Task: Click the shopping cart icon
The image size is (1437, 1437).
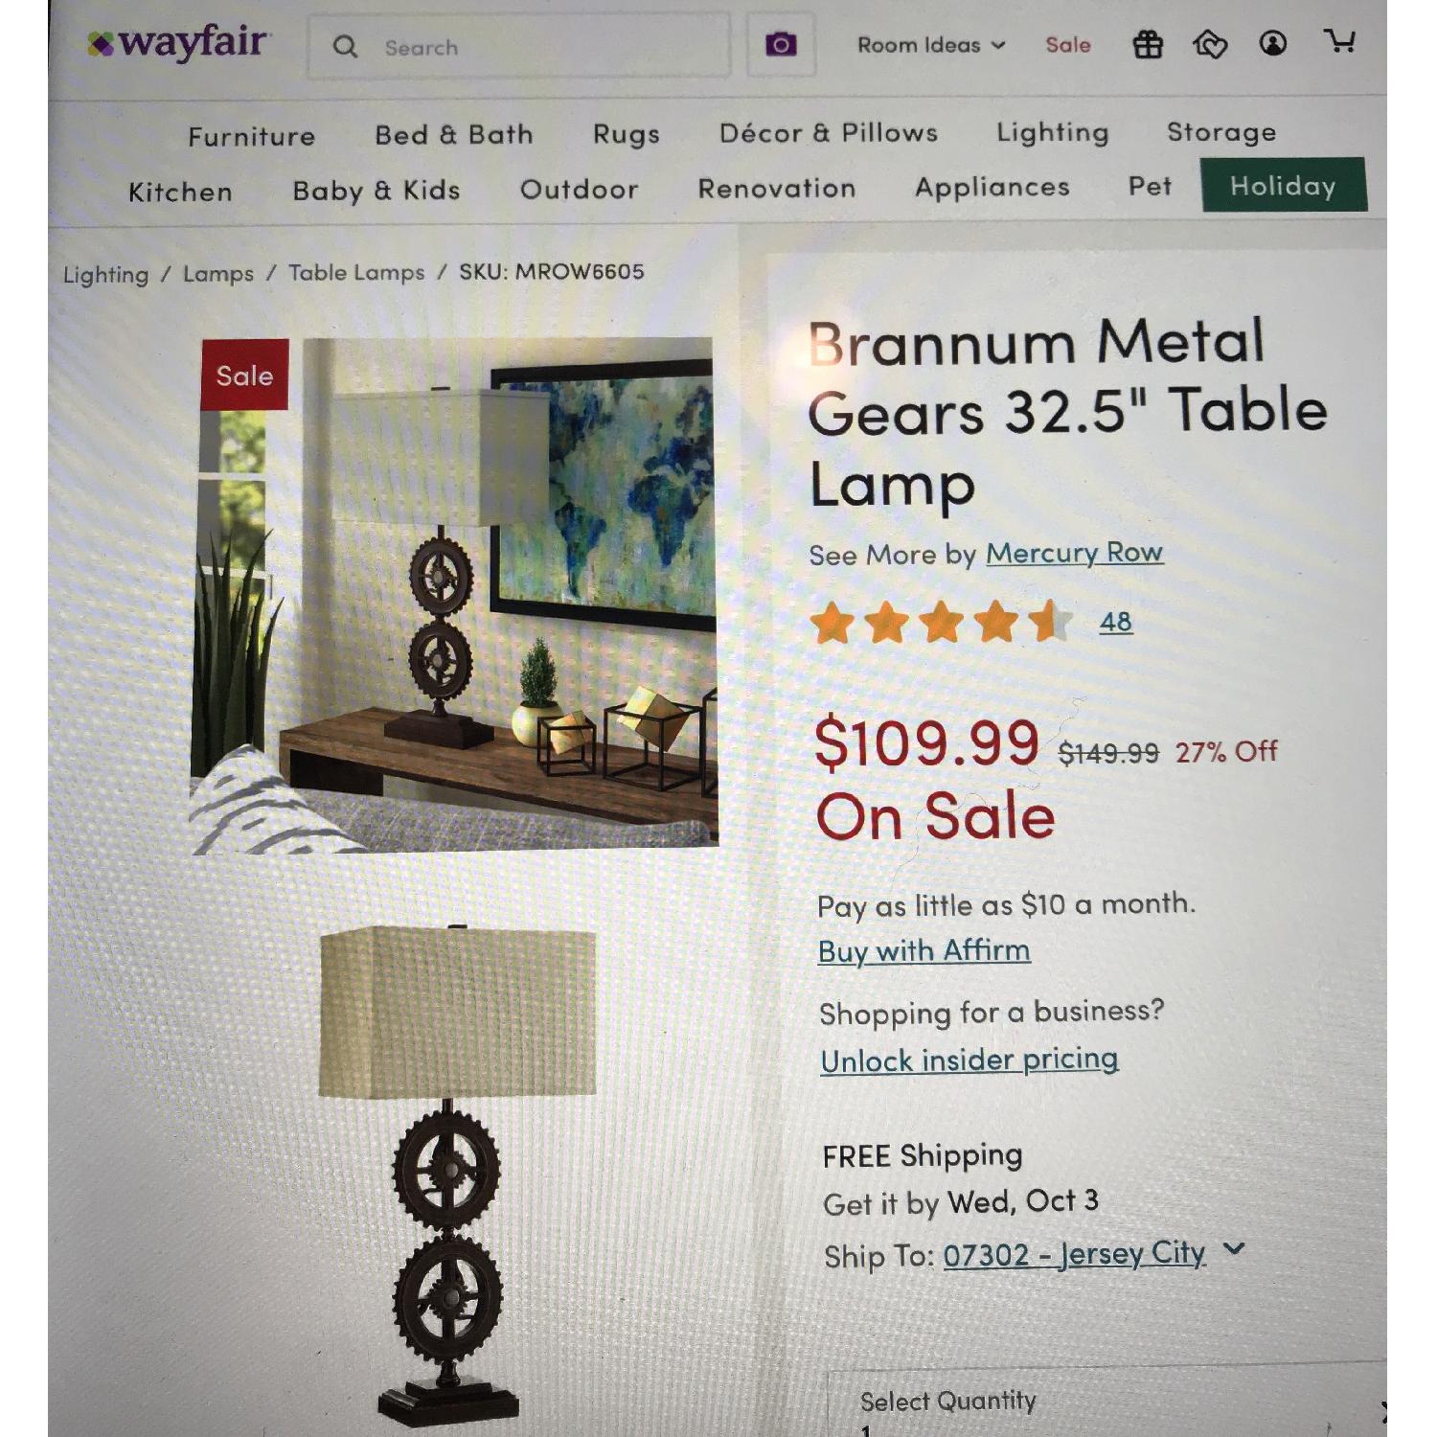Action: point(1341,43)
